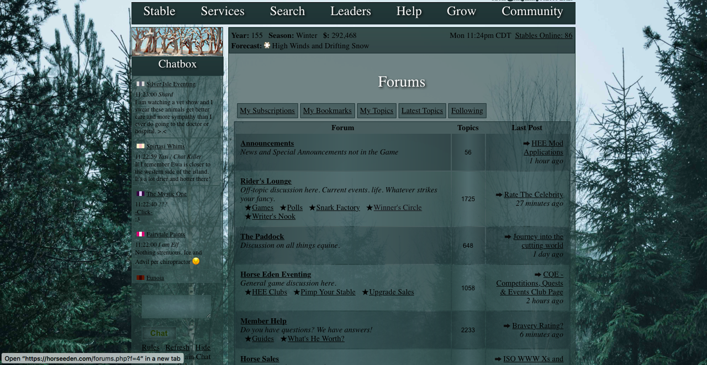707x365 pixels.
Task: Click the flag icon beside The Mystic One
Action: point(140,194)
